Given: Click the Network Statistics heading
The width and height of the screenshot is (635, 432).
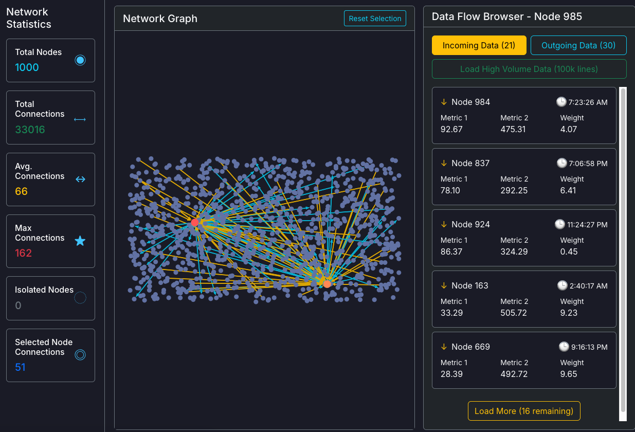Looking at the screenshot, I should (x=29, y=18).
